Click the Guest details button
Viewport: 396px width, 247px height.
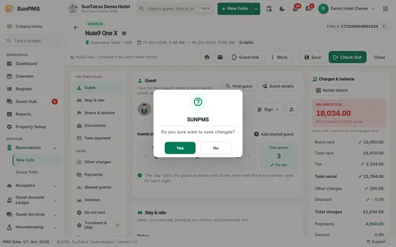click(x=278, y=86)
